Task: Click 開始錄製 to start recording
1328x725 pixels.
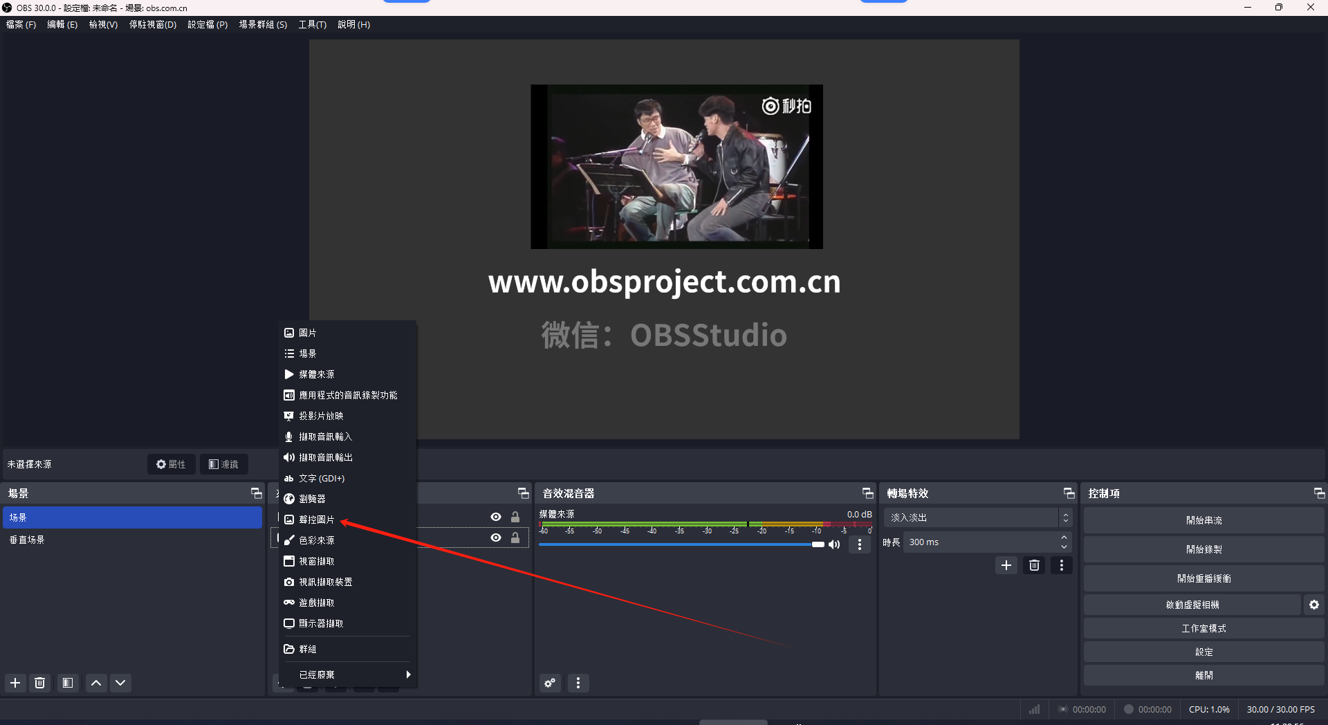Action: 1203,549
